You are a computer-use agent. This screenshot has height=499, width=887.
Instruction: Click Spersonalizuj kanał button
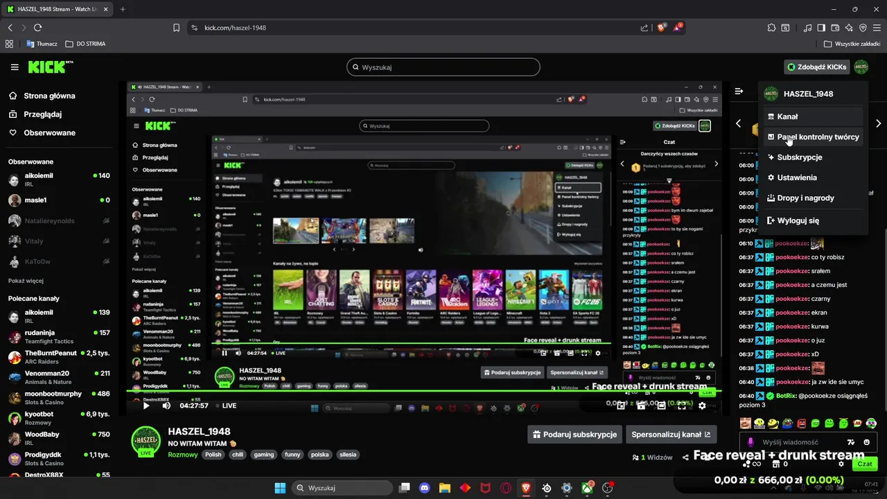click(671, 435)
